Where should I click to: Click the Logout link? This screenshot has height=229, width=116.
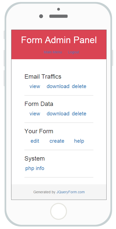[74, 52]
